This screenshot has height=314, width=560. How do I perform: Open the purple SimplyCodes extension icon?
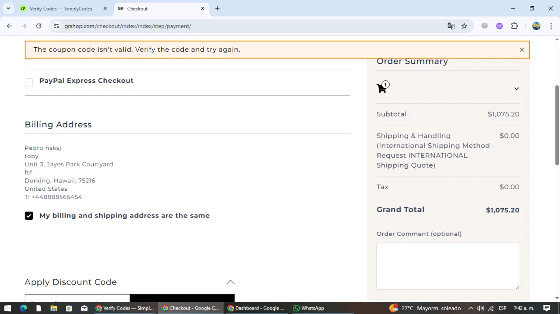pos(500,26)
